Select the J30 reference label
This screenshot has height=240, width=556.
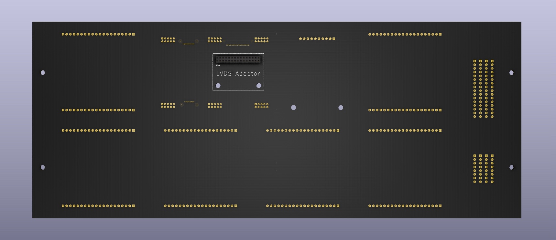coord(218,66)
